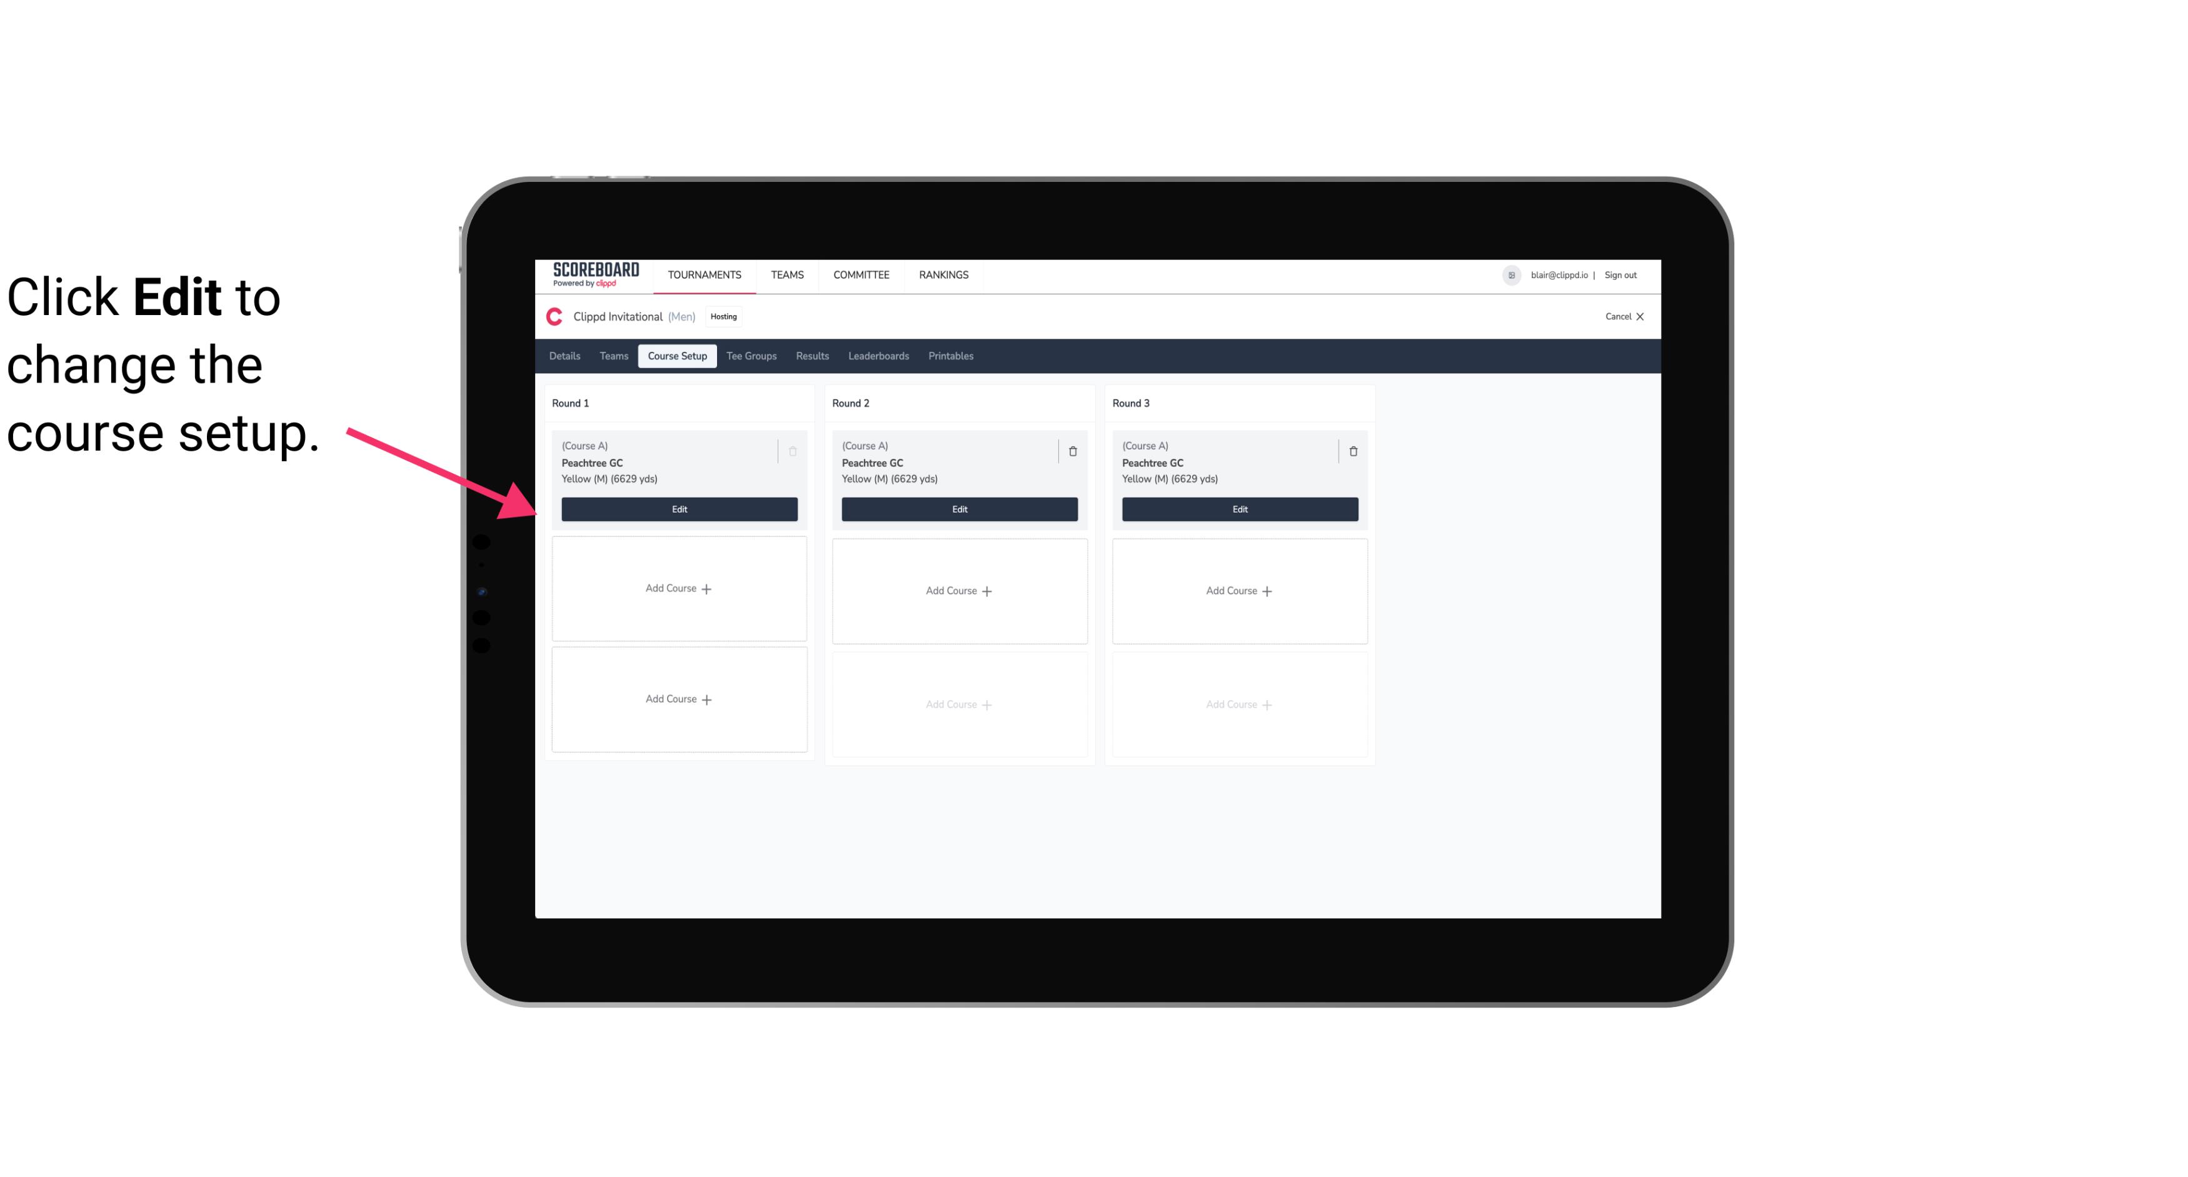Click the Cancel button
This screenshot has height=1177, width=2188.
tap(1620, 316)
